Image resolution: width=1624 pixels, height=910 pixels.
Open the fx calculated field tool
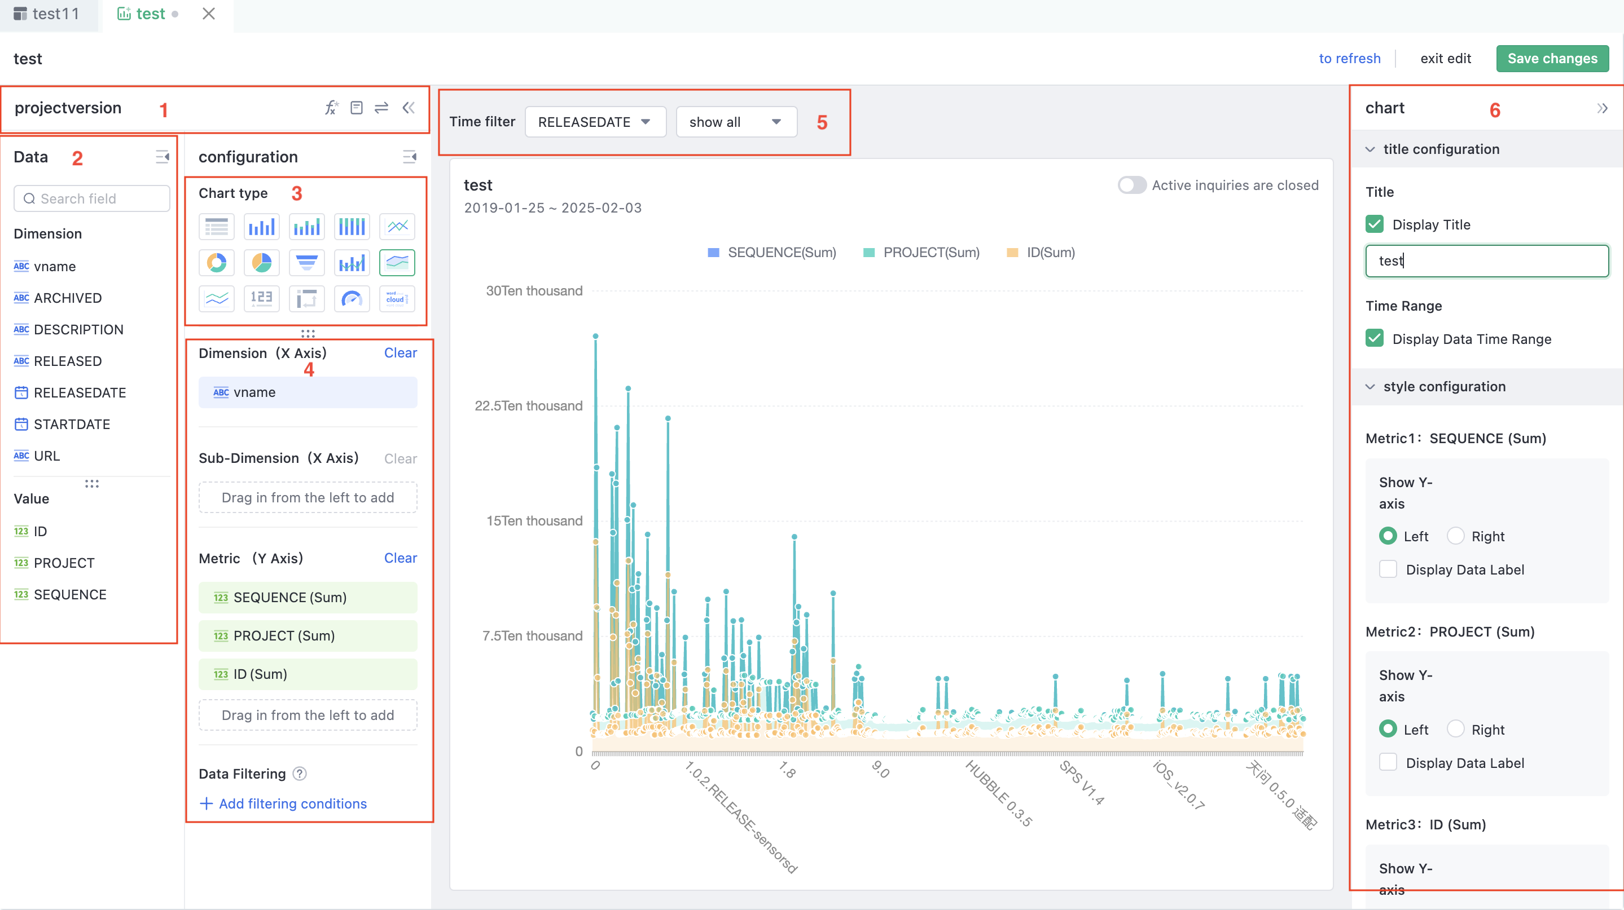pos(331,108)
